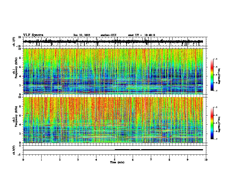Click the "4" kHz tick on ch.1 frequency axis
The width and height of the screenshot is (232, 179).
21,76
